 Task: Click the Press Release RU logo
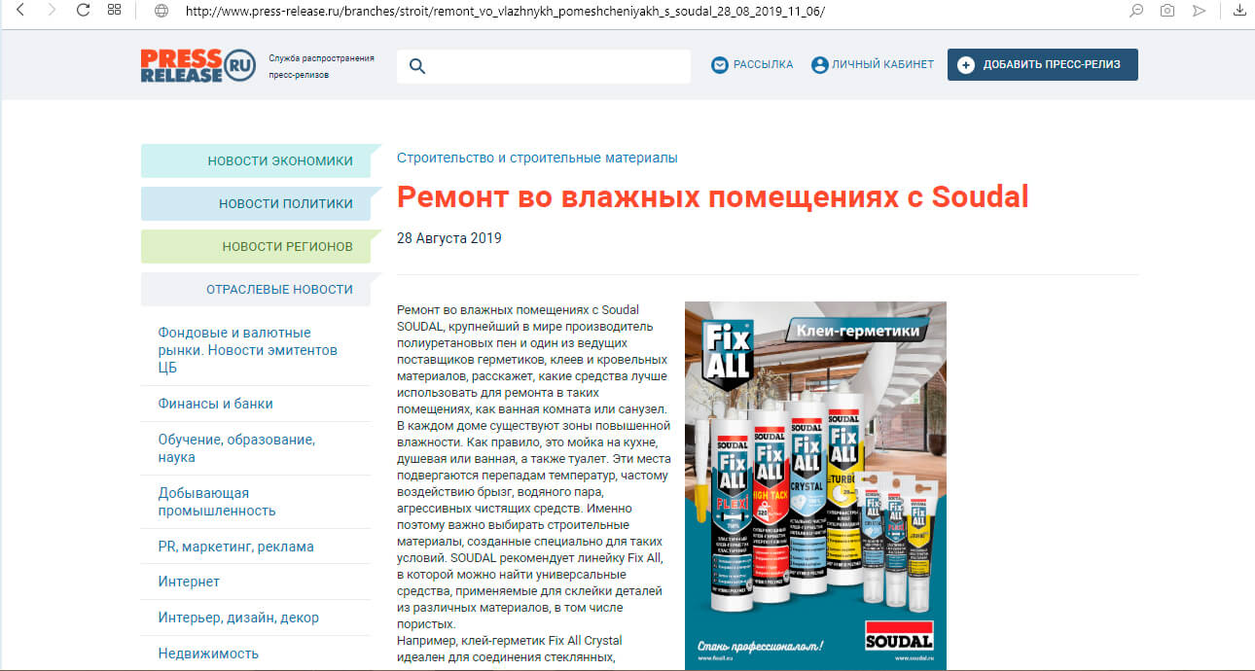pos(197,65)
